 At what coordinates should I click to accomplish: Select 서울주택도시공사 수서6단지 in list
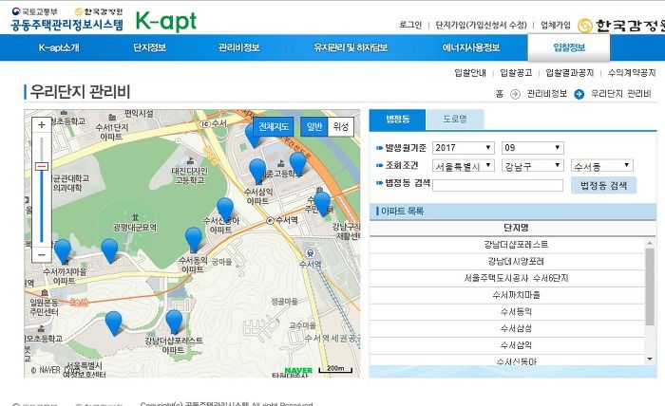tap(507, 278)
